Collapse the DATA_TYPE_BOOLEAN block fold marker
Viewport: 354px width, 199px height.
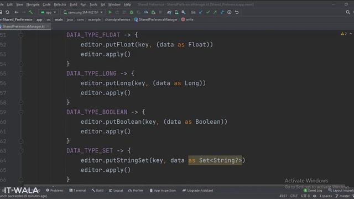pyautogui.click(x=21, y=112)
